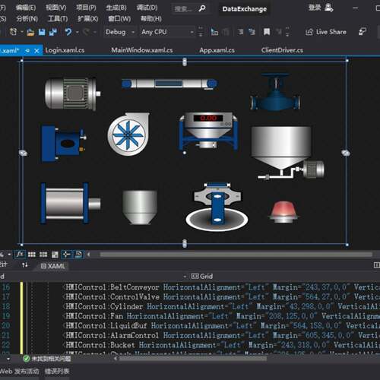Click the open file folder icon
The height and width of the screenshot is (380, 380).
click(30, 32)
